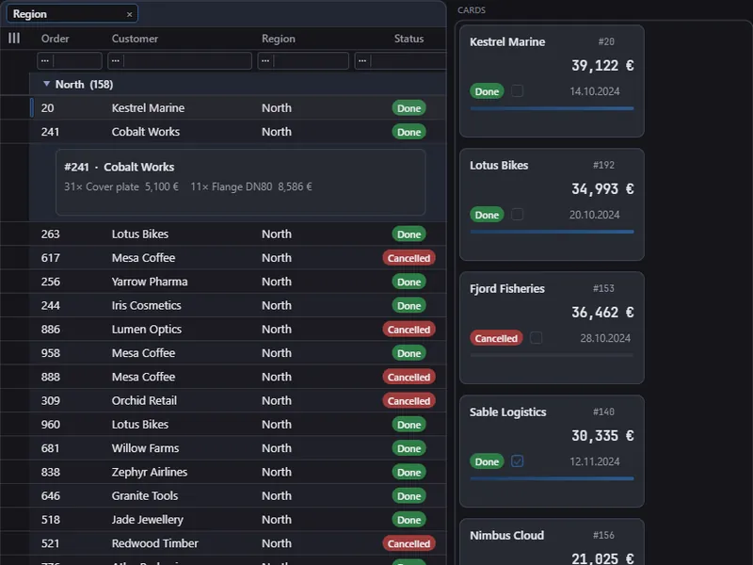Image resolution: width=753 pixels, height=565 pixels.
Task: Sort by the Customer column header
Action: coord(135,39)
